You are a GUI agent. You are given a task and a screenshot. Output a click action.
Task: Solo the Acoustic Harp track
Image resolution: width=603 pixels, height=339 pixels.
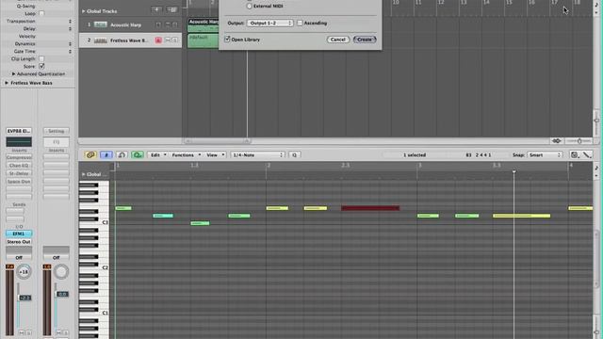pyautogui.click(x=174, y=25)
